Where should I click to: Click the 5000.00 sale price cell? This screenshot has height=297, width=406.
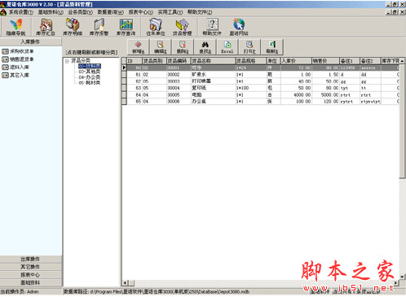point(325,94)
